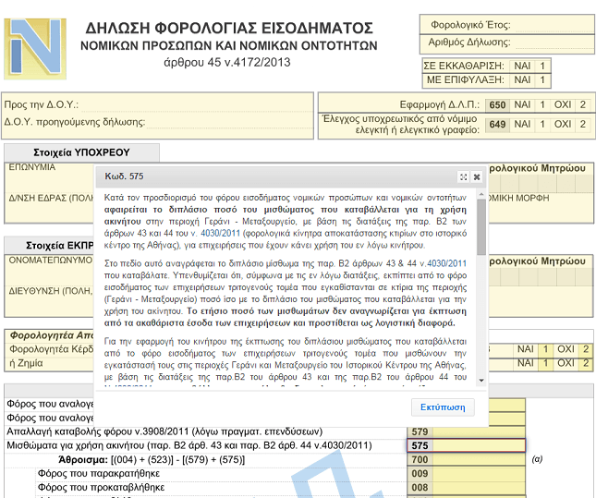This screenshot has width=596, height=498.
Task: Click the Αριθμός Δήλωσης field
Action: (x=553, y=43)
